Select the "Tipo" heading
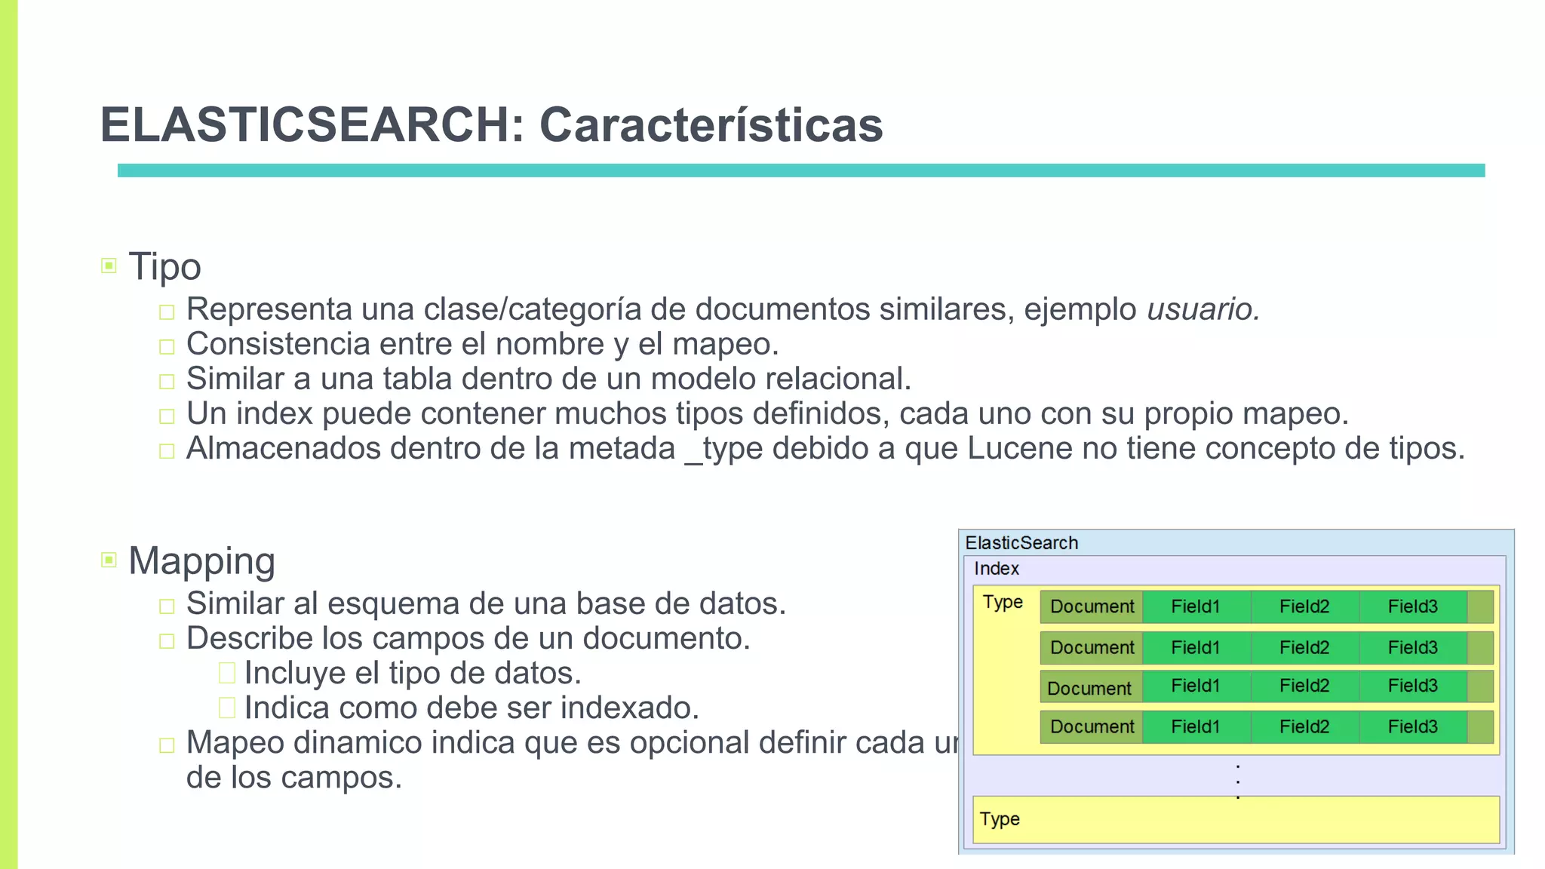The width and height of the screenshot is (1545, 869). coord(164,266)
